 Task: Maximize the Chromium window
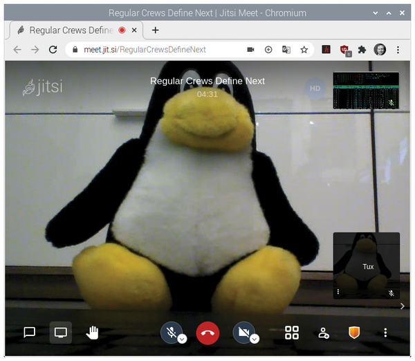389,12
